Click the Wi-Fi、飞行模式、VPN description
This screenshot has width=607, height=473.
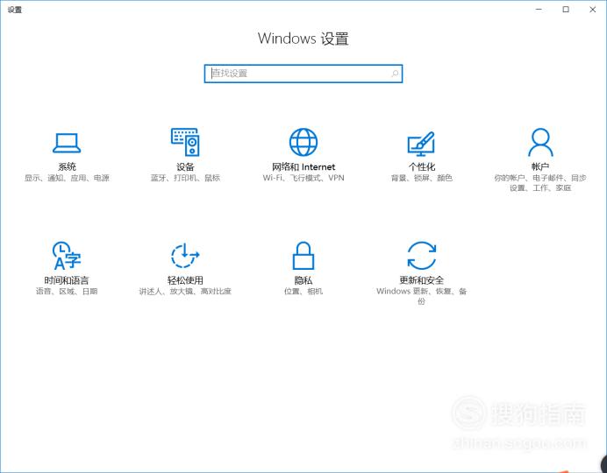303,178
